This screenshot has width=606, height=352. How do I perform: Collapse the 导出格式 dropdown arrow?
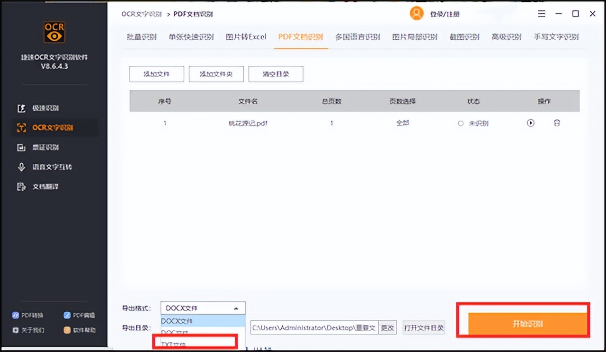236,308
